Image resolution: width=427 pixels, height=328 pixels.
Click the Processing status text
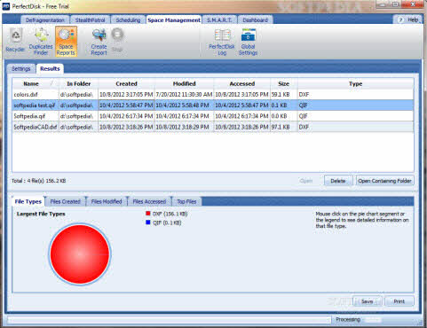click(348, 319)
